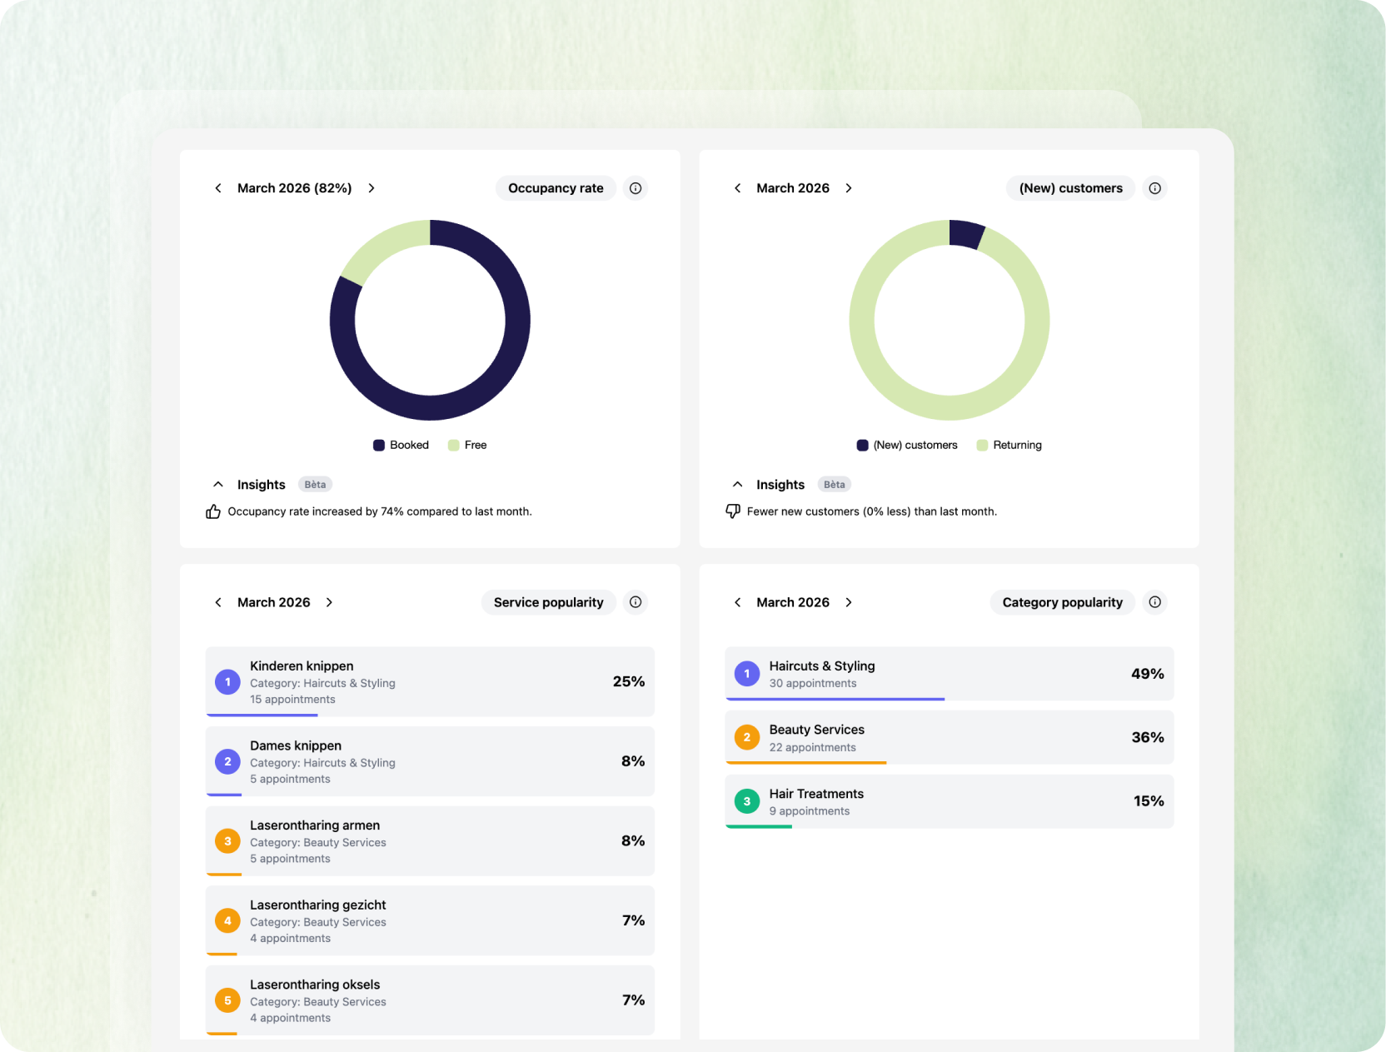This screenshot has height=1052, width=1386.
Task: Go to next month in Category popularity card
Action: tap(849, 602)
